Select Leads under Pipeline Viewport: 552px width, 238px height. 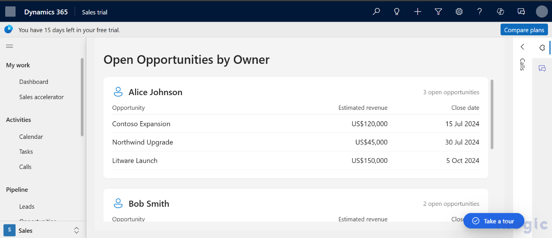pyautogui.click(x=26, y=206)
